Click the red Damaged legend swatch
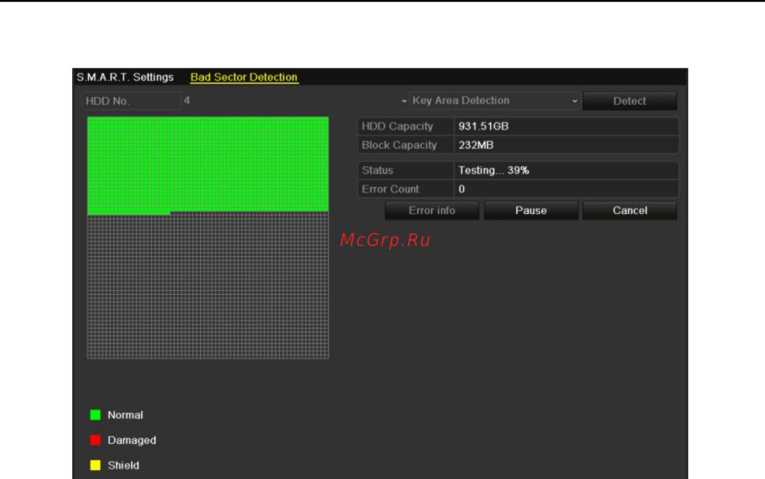Screen dimensions: 765x479 (95, 440)
